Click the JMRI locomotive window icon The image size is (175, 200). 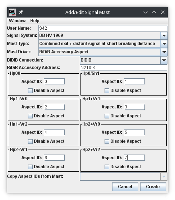12,12
